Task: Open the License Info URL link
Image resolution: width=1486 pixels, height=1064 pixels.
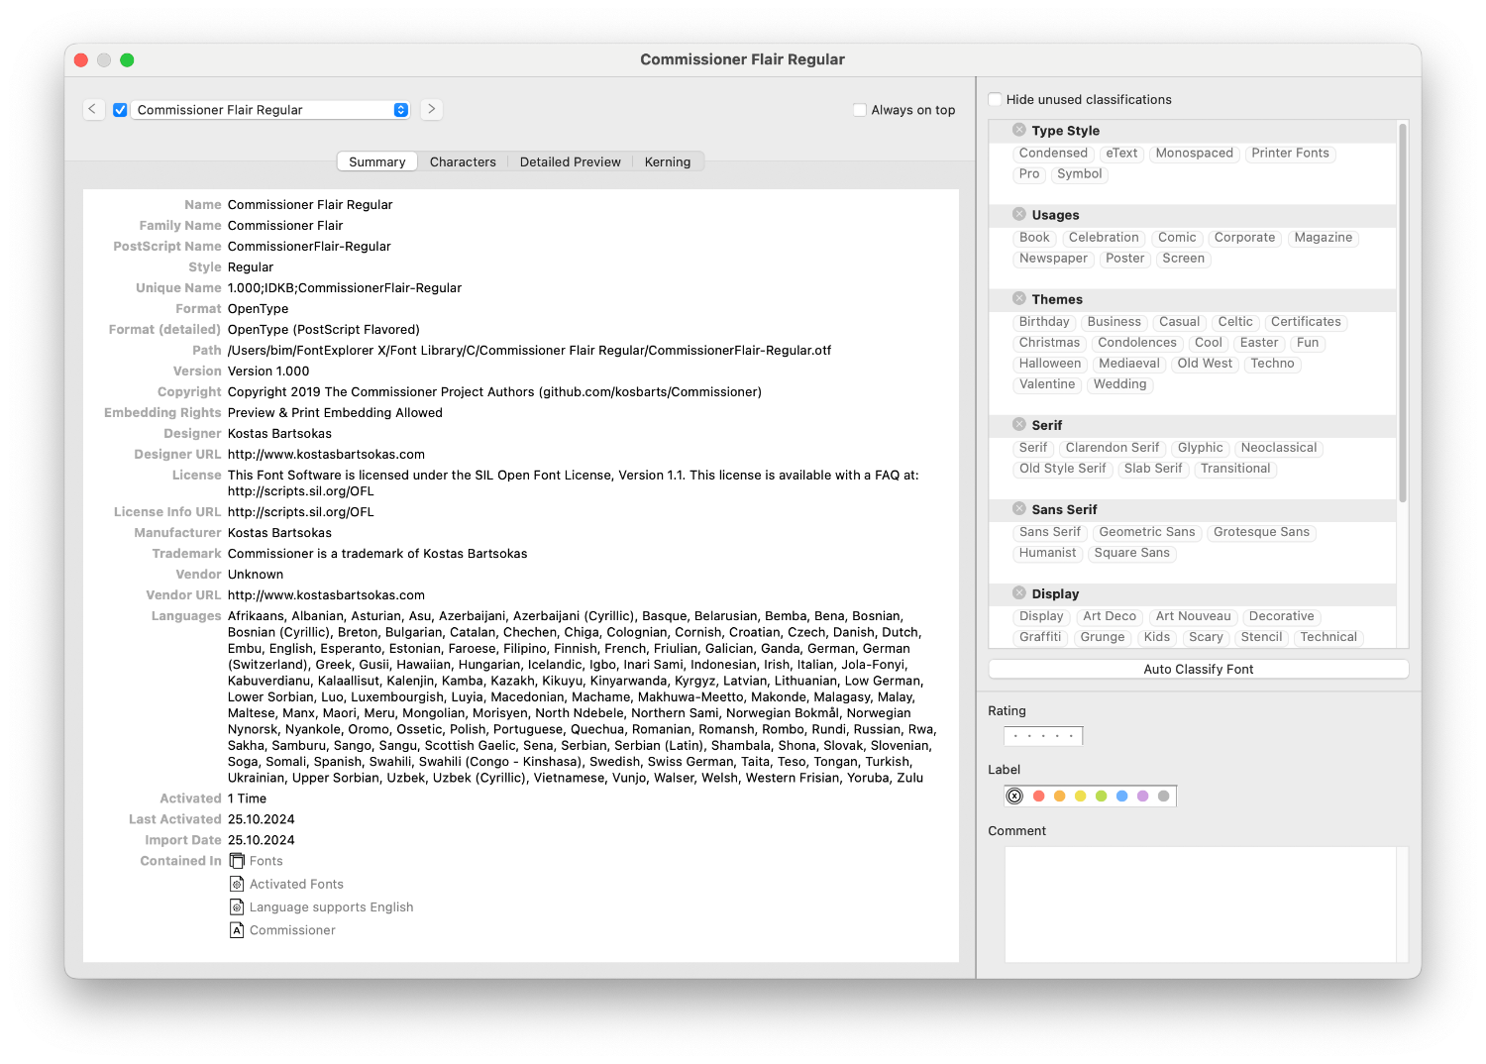Action: [301, 512]
